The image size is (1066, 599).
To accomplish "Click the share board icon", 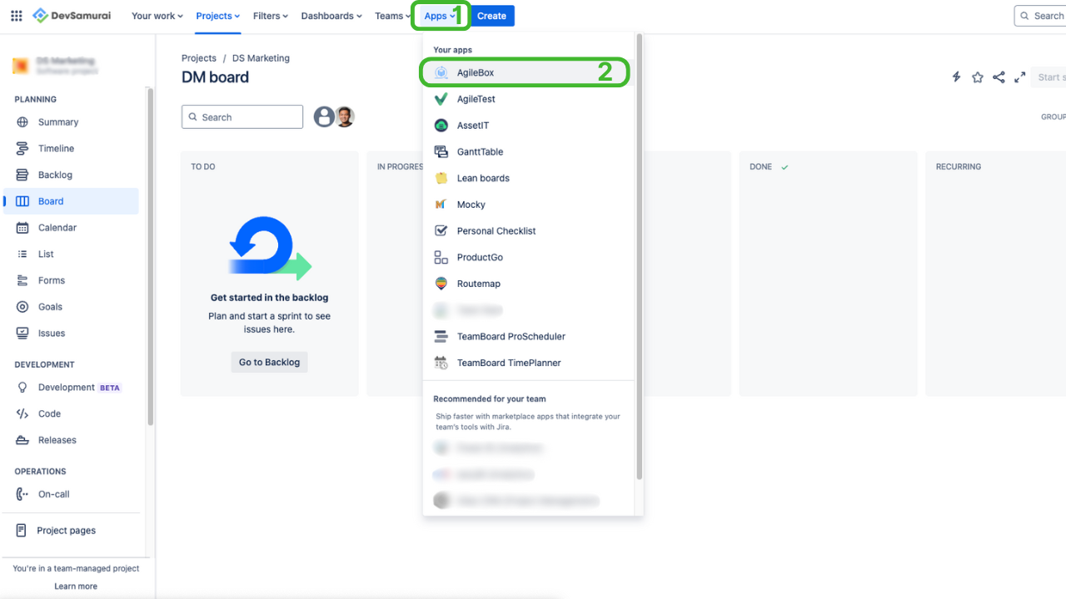I will [999, 77].
